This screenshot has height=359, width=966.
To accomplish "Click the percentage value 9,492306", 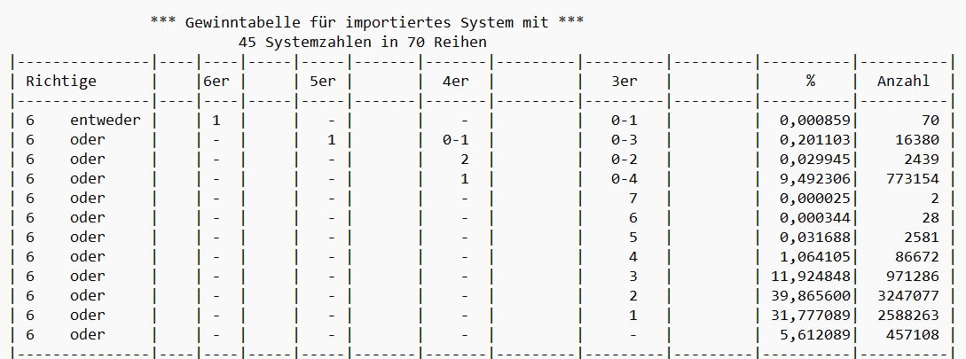I will pyautogui.click(x=814, y=178).
